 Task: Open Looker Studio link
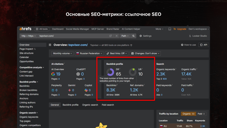pyautogui.click(x=198, y=36)
